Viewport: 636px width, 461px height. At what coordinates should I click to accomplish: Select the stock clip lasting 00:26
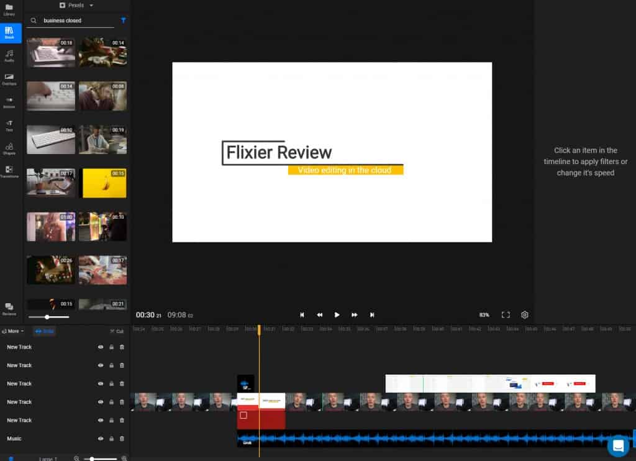click(x=51, y=270)
